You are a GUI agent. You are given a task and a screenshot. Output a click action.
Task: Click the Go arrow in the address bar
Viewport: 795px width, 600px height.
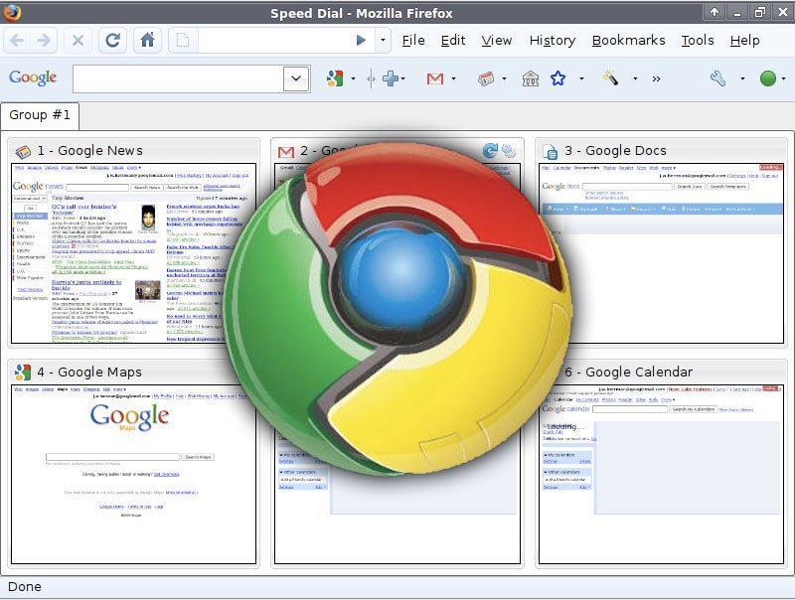[x=361, y=40]
